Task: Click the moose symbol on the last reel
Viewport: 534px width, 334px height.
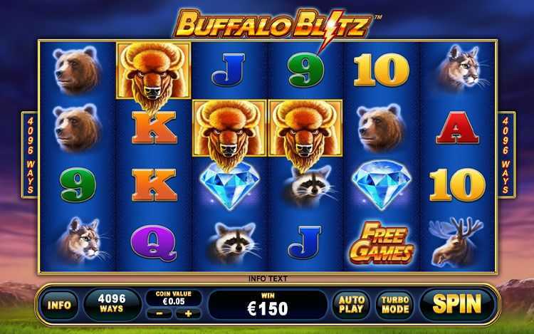Action: 456,241
